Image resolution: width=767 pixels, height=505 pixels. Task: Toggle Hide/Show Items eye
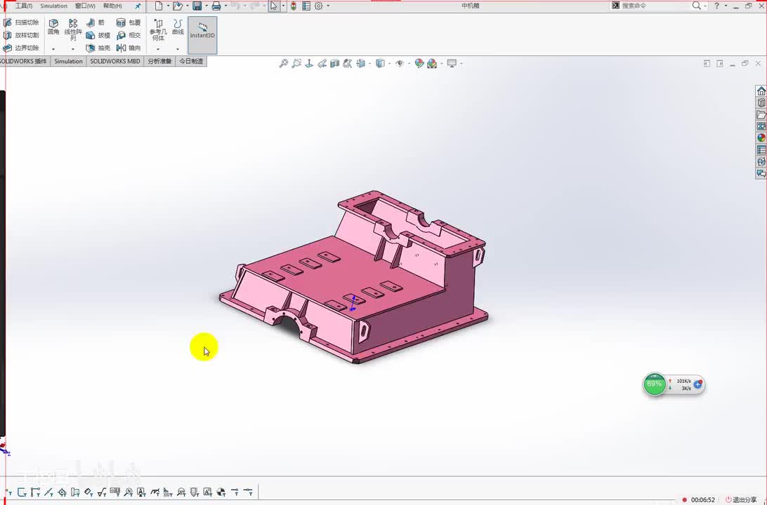pos(400,63)
